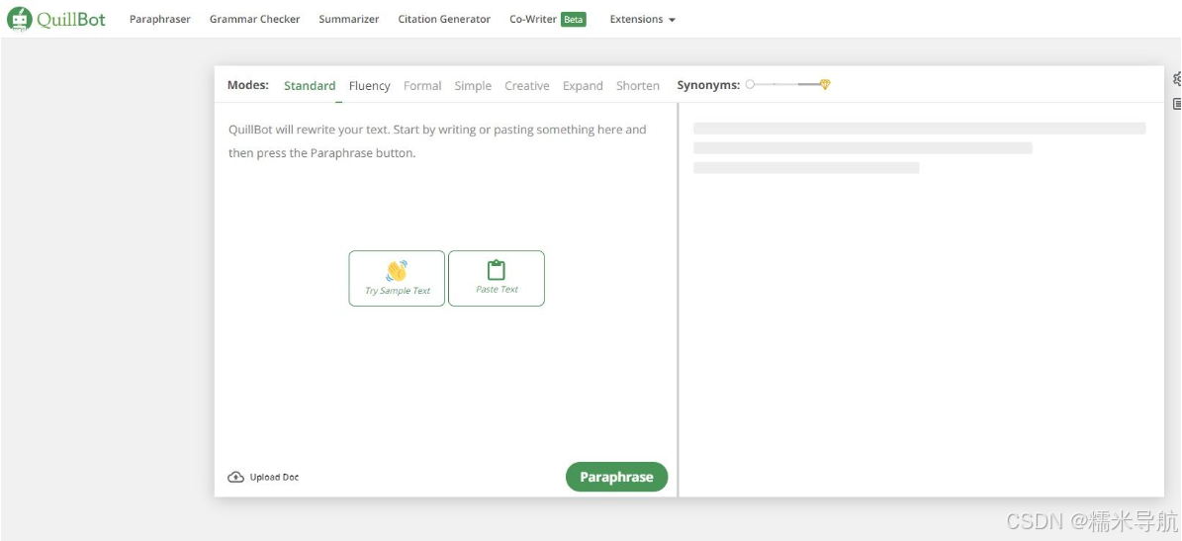Choose the Shorten mode
The height and width of the screenshot is (541, 1182).
coord(638,86)
